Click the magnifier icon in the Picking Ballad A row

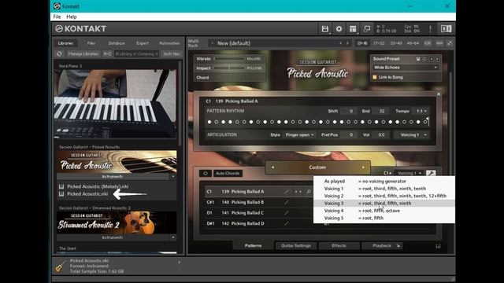[x=309, y=192]
